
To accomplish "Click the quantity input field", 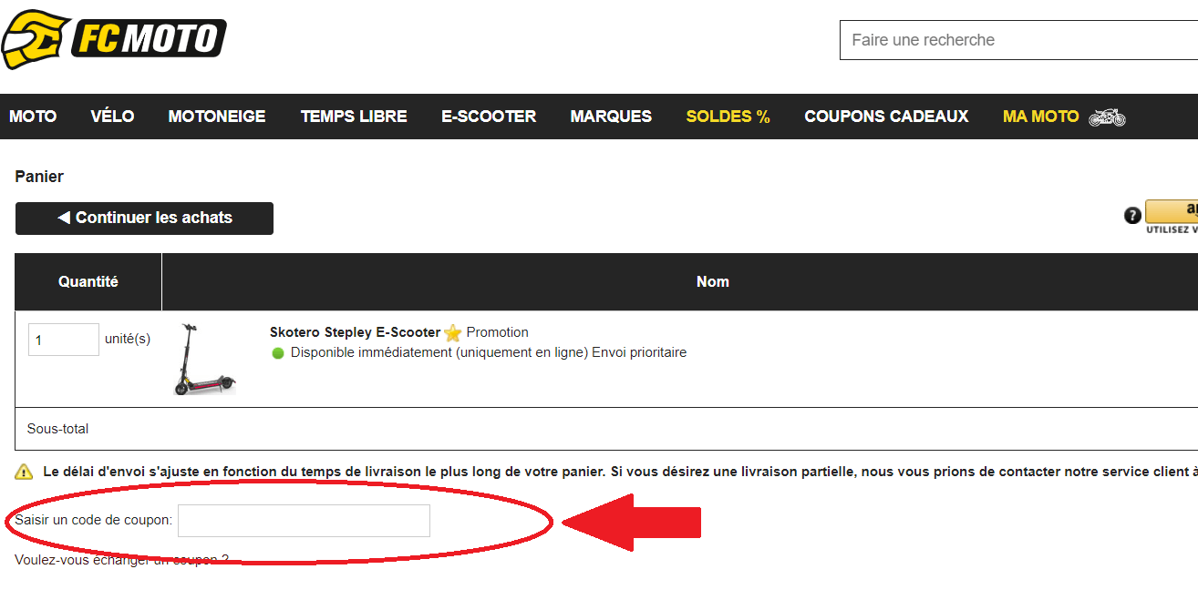I will coord(64,340).
